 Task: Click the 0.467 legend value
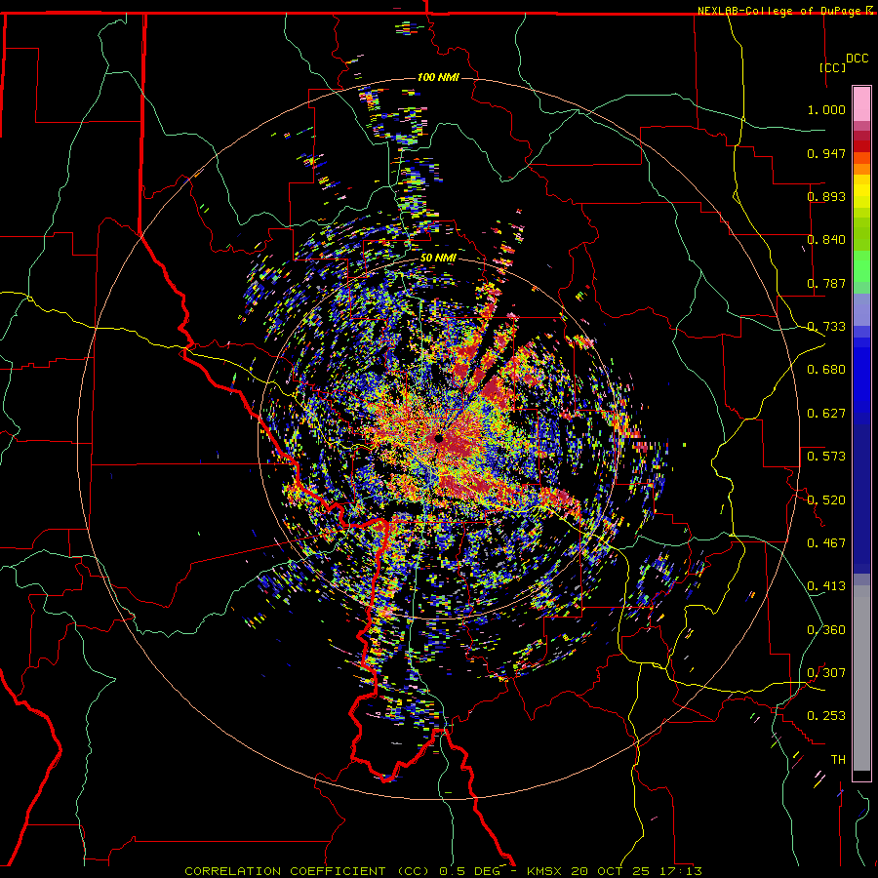pyautogui.click(x=826, y=542)
